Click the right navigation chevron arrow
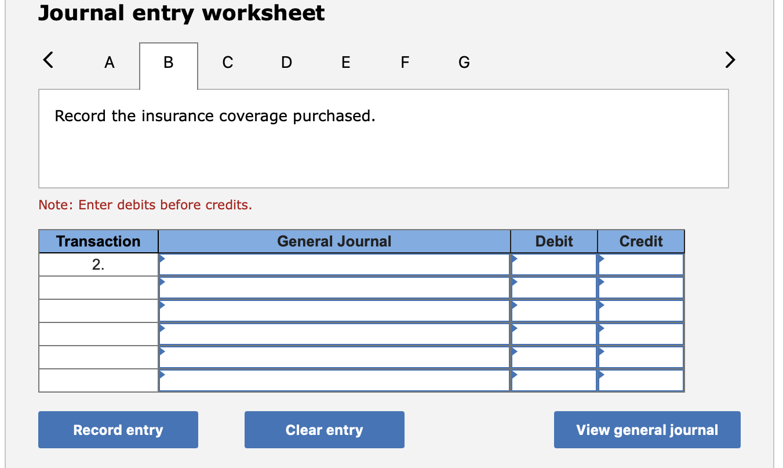The width and height of the screenshot is (783, 468). (730, 60)
